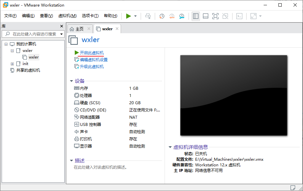
Task: Collapse the 设备 section
Action: pos(71,81)
